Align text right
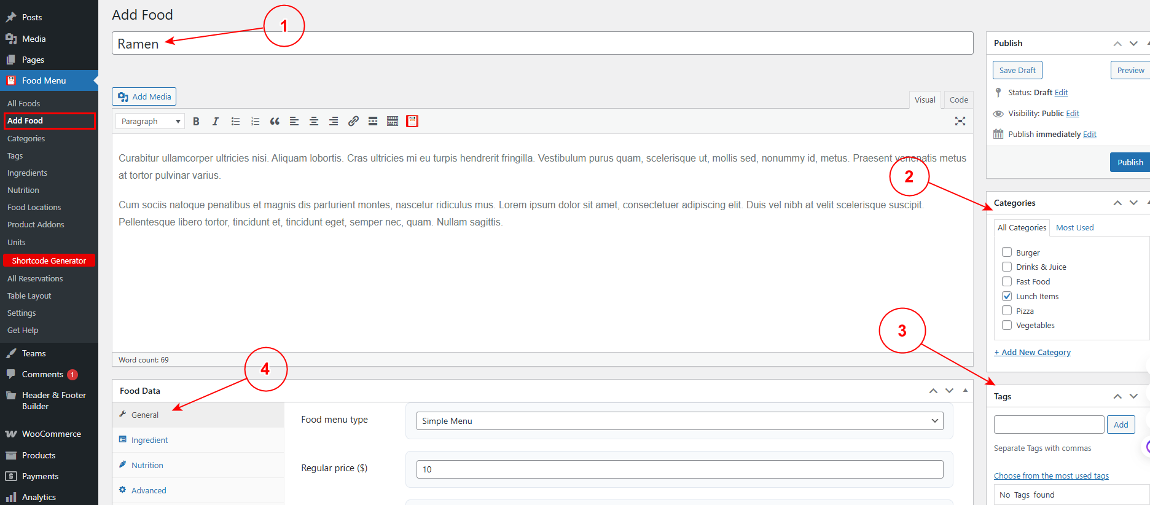The image size is (1150, 505). coord(334,122)
